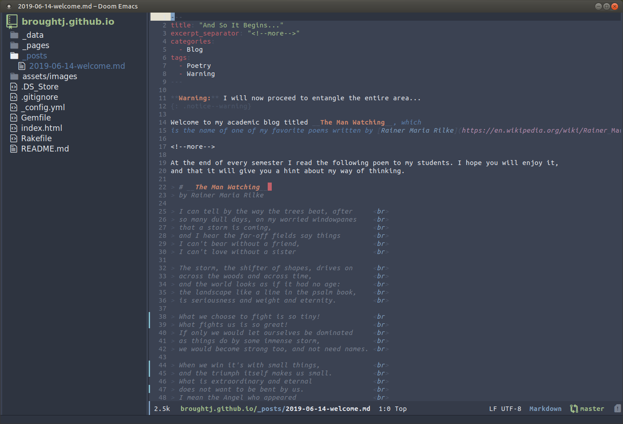Click the Rakefile file icon
Image resolution: width=623 pixels, height=424 pixels.
pyautogui.click(x=14, y=138)
